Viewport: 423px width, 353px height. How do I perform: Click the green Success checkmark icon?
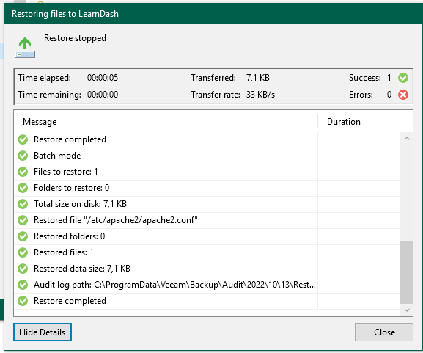[403, 78]
